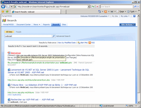The height and width of the screenshot is (108, 141).
Task: Open Lancement de VS.NET et SQL Server result
Action: [49, 71]
